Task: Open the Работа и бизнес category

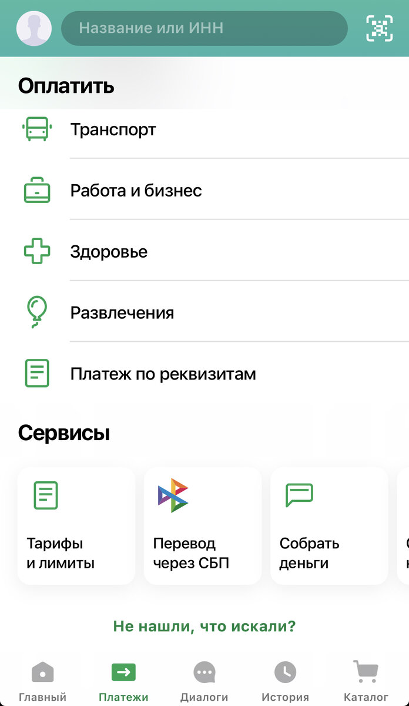Action: pyautogui.click(x=204, y=190)
